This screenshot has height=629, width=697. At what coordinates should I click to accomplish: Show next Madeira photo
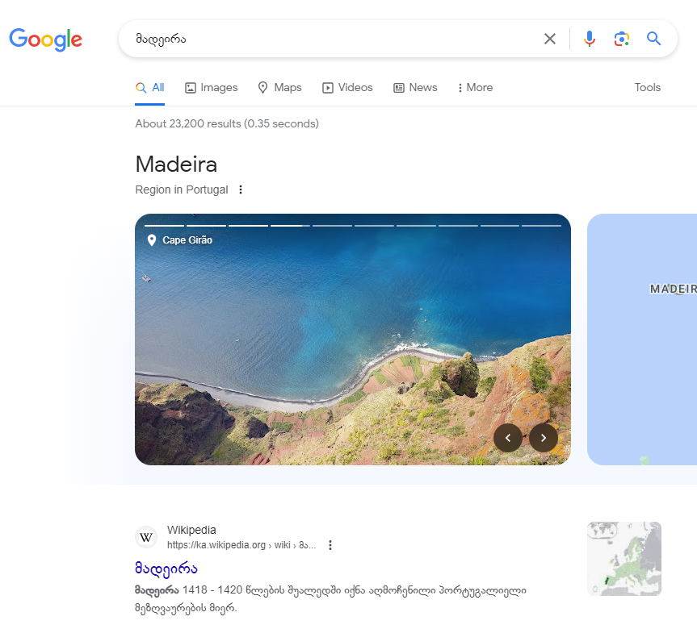coord(544,438)
